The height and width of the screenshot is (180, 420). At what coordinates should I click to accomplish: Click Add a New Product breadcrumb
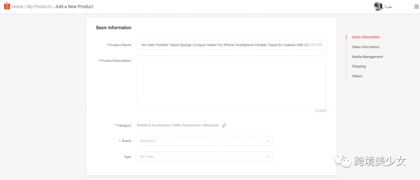click(74, 7)
